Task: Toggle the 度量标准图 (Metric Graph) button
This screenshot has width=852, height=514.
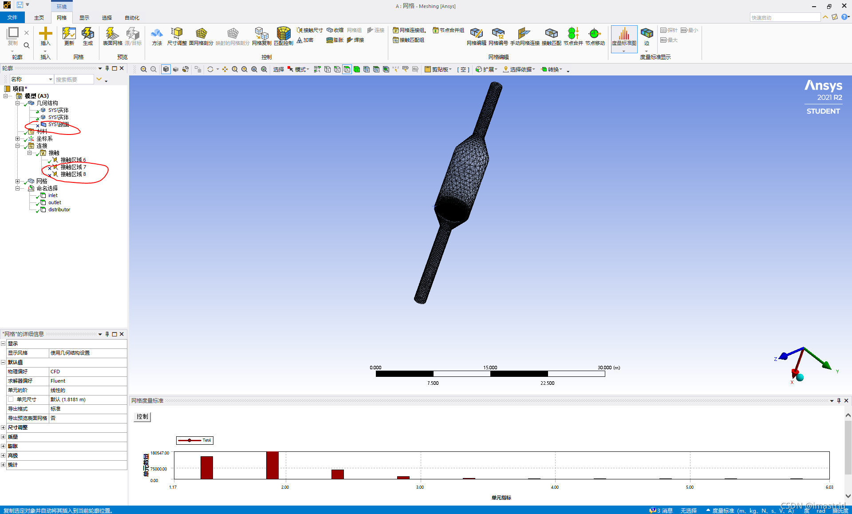Action: [x=624, y=35]
